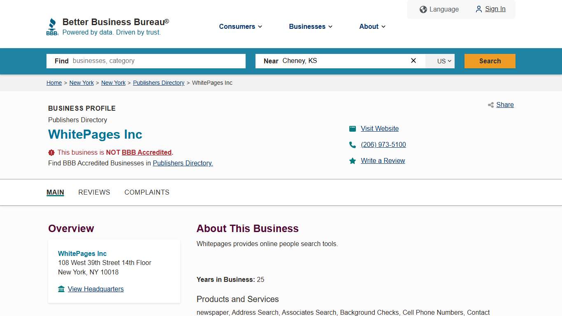Image resolution: width=562 pixels, height=316 pixels.
Task: Click the phone icon next to (206) 973-5100
Action: [353, 145]
